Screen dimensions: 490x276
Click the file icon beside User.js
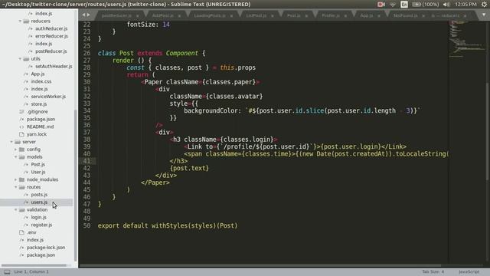tap(26, 172)
